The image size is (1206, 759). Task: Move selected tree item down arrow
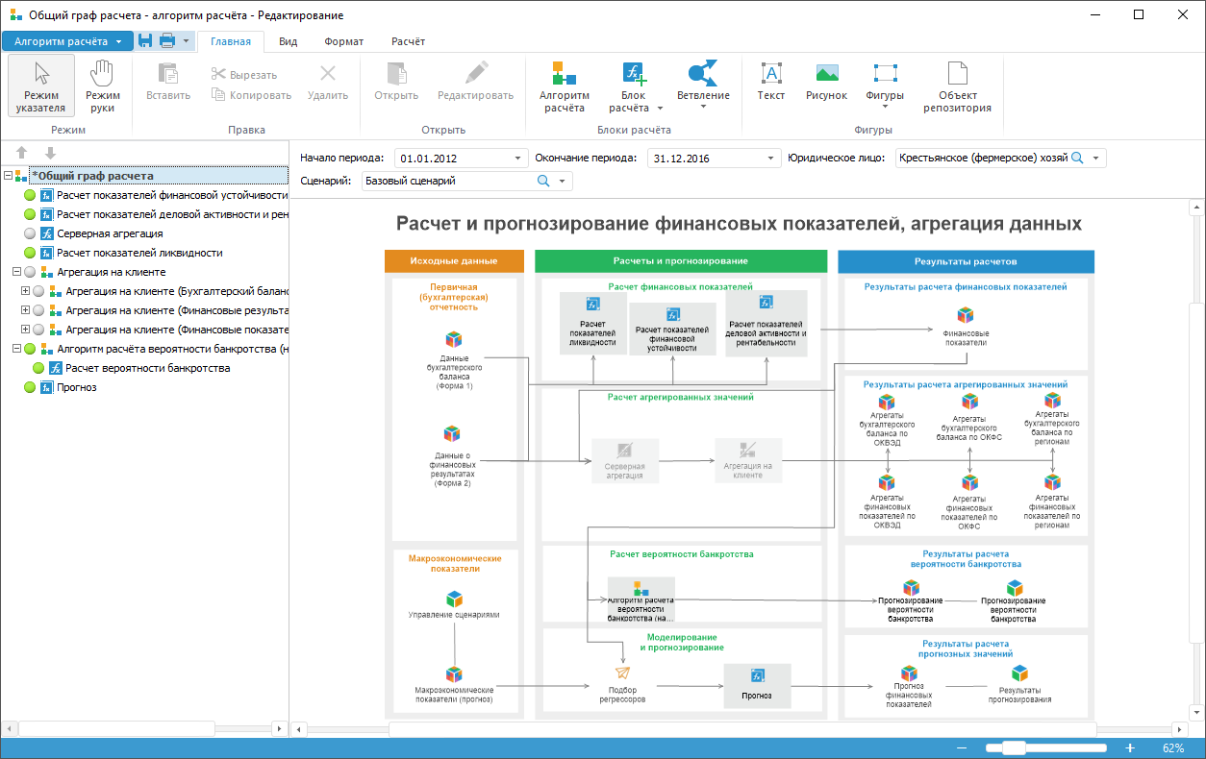50,154
